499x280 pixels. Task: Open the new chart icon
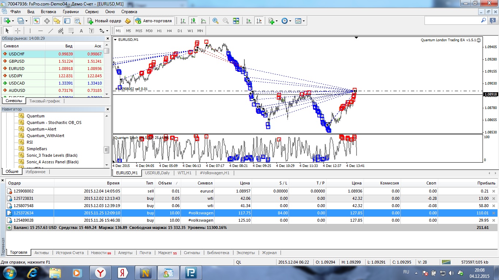pos(7,21)
